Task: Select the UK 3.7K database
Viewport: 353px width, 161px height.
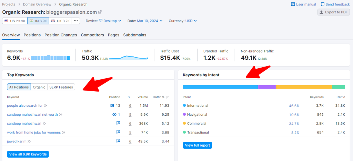Action: pyautogui.click(x=61, y=21)
